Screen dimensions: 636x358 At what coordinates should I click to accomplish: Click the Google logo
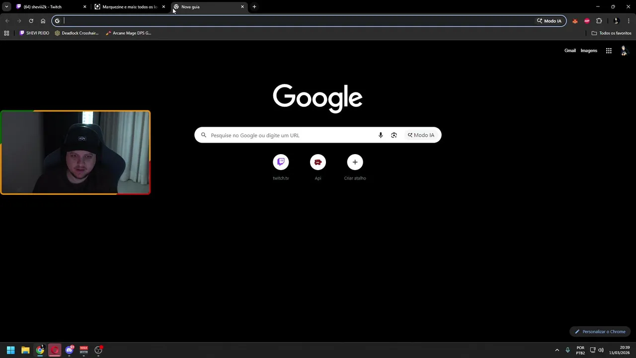tap(318, 98)
